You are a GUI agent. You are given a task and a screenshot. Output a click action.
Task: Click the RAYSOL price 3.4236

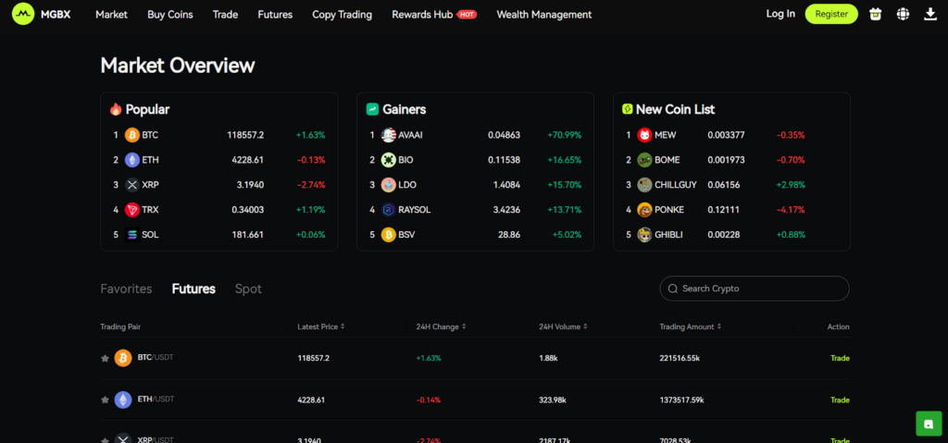coord(506,210)
